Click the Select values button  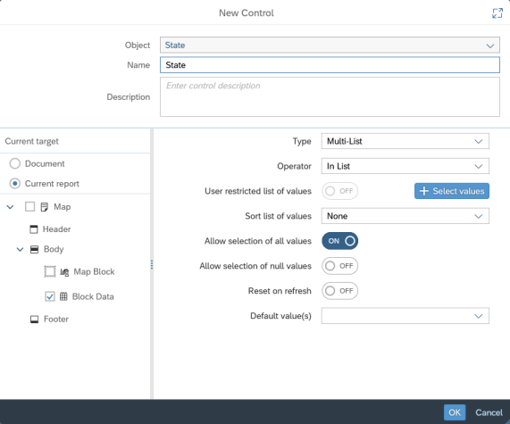[x=452, y=191]
